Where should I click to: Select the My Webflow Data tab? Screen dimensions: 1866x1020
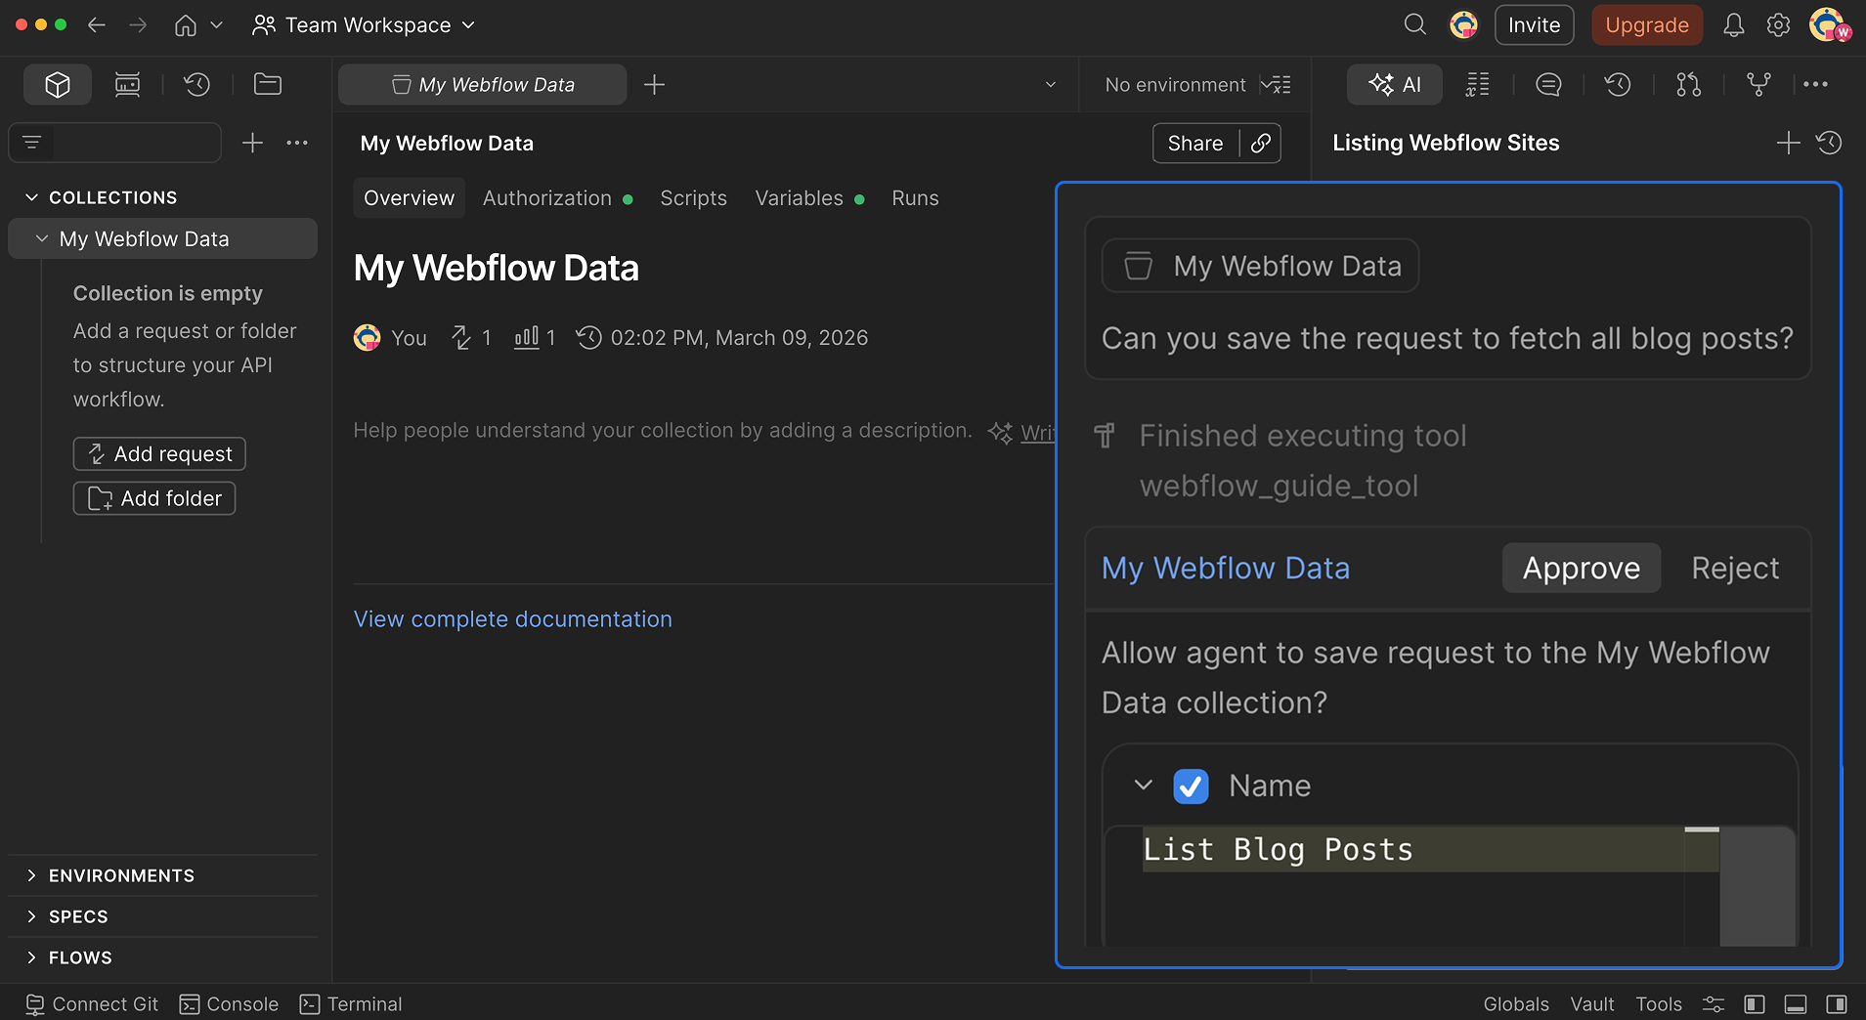[x=483, y=85]
